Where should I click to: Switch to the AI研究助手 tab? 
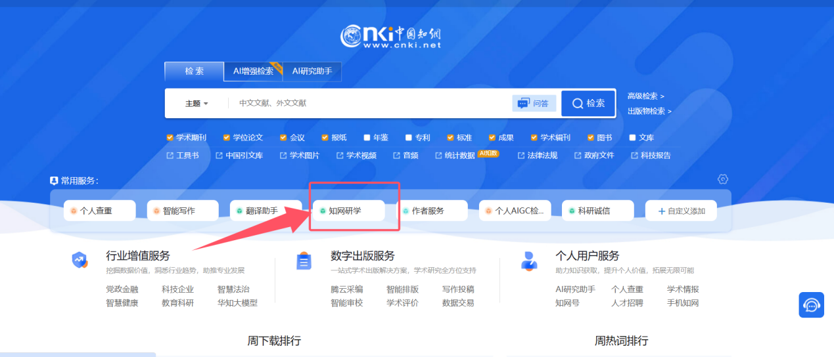(x=312, y=72)
